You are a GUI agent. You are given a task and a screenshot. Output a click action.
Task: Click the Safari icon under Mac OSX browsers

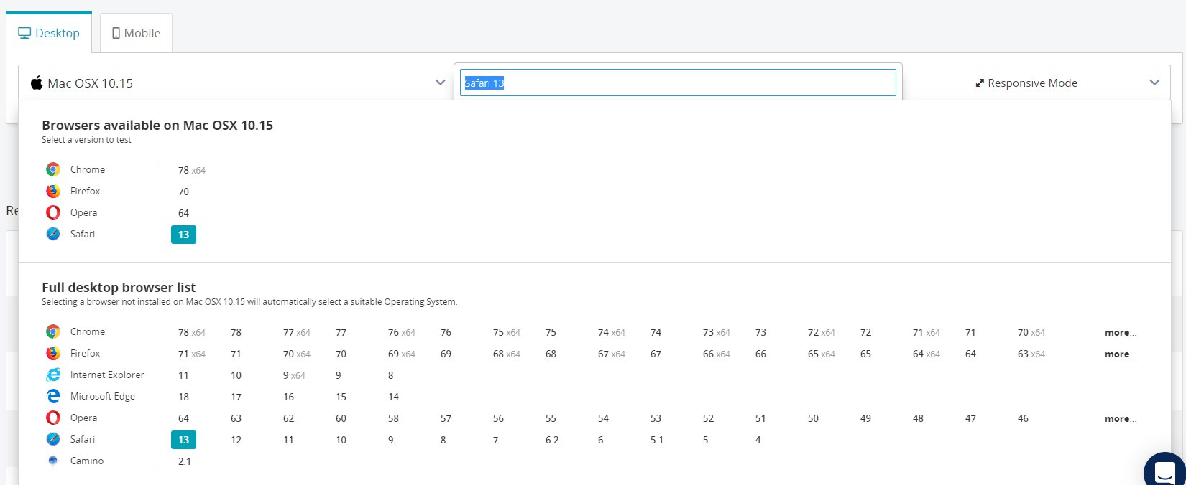pos(53,234)
